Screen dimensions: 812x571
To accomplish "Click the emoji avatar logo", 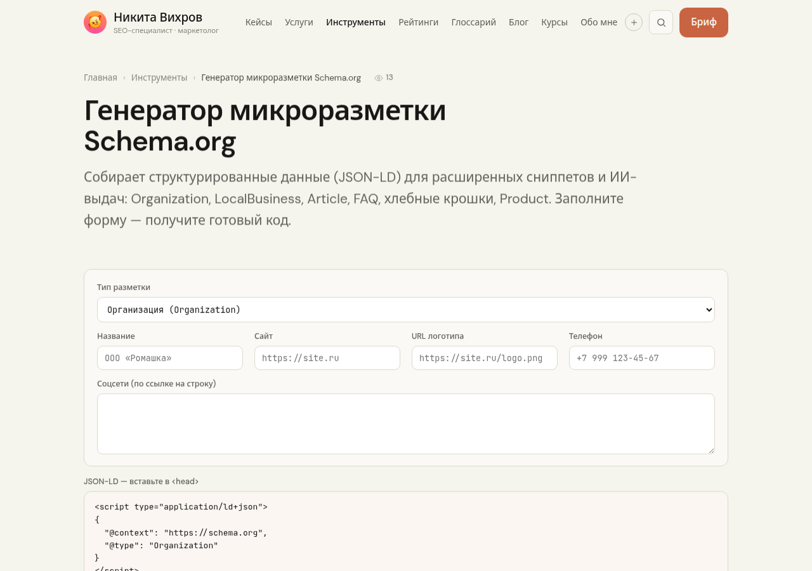I will point(95,22).
